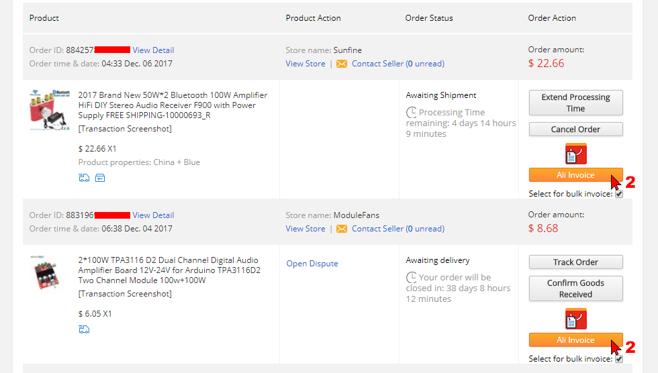Untick bulk invoice checkbox for $22.66 order
Viewport: 658px width, 373px height.
619,194
